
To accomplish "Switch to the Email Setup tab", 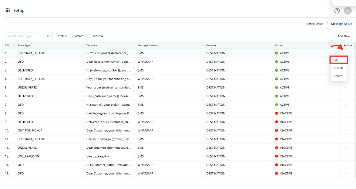I will (315, 24).
